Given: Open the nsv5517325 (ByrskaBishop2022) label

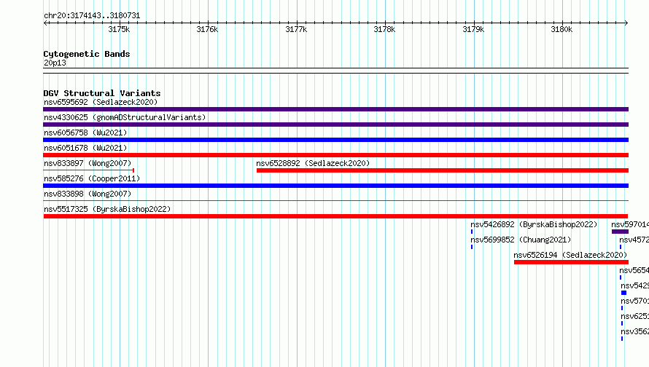Looking at the screenshot, I should [x=107, y=209].
